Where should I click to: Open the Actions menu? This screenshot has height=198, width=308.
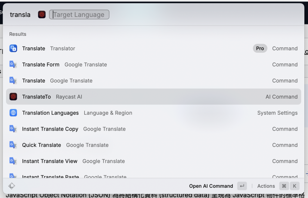point(266,186)
